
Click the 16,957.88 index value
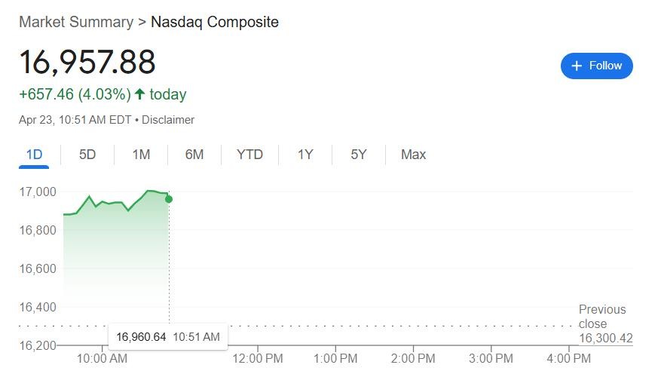pos(87,62)
